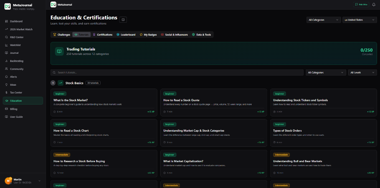Open "How to Research a Stock Before Buying"
The image size is (380, 188).
pyautogui.click(x=104, y=163)
